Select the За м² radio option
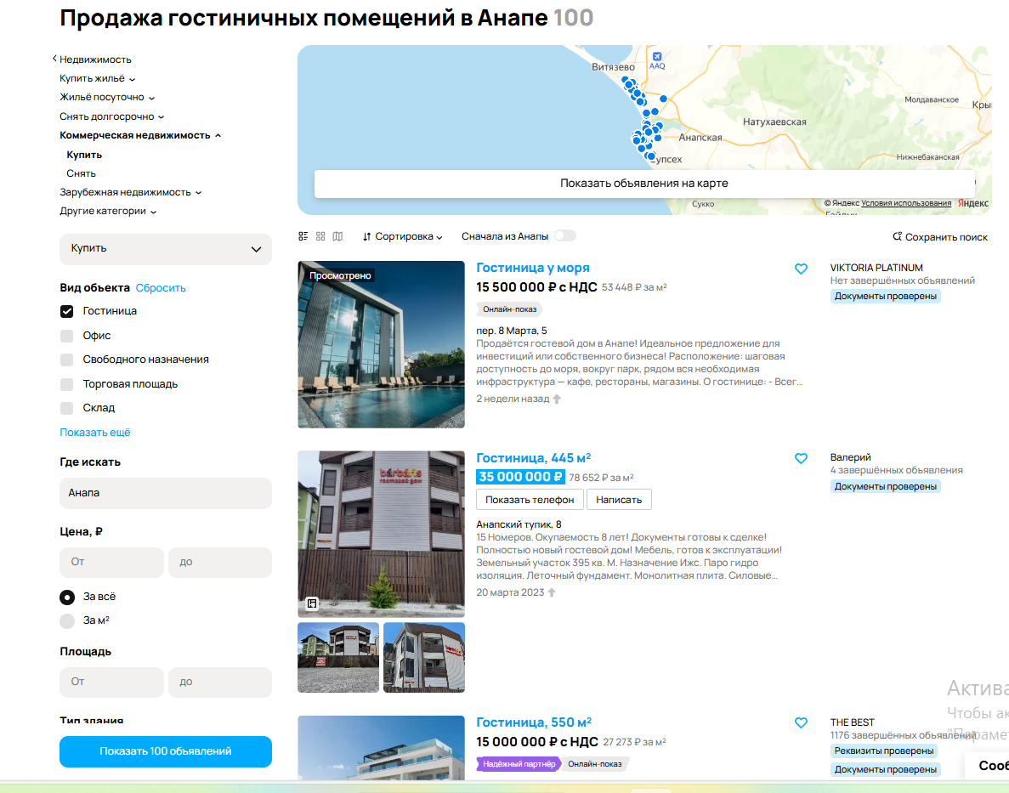The image size is (1009, 793). 66,621
